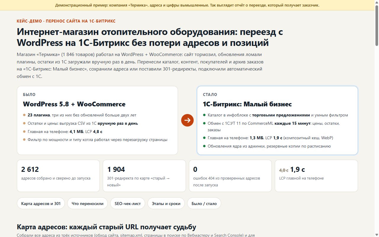The image size is (379, 237).
Task: Click the '1 904' redirects stat value
Action: pos(116,169)
